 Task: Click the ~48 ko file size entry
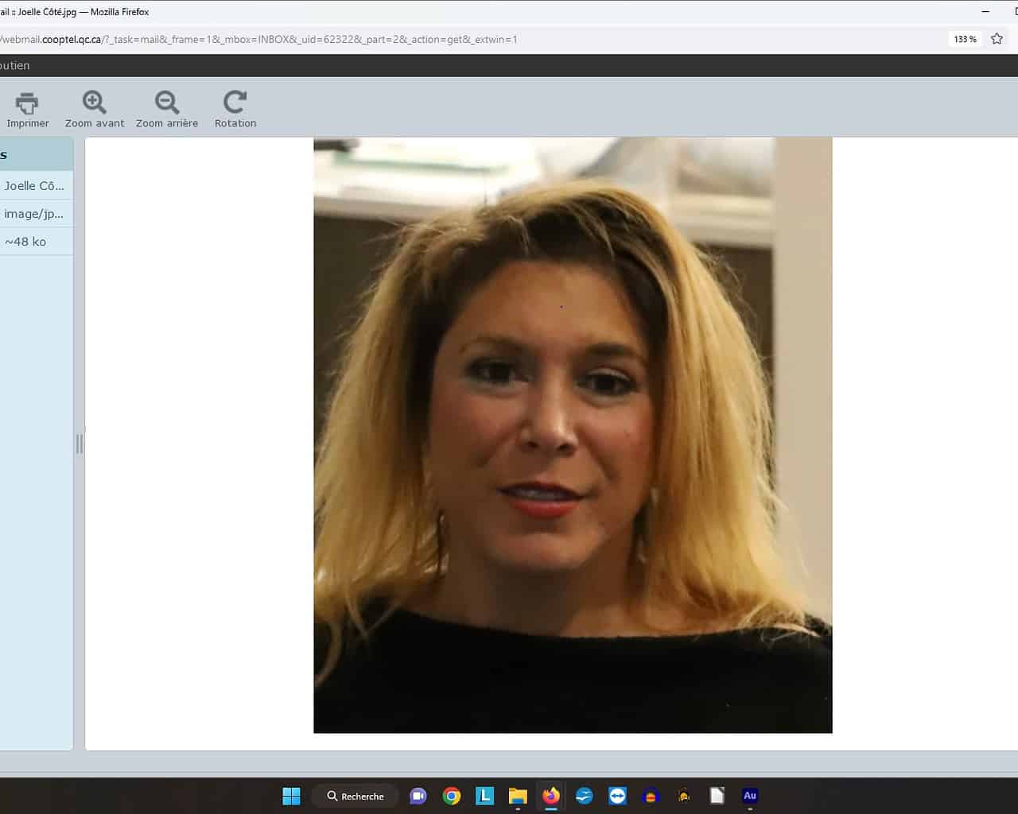tap(25, 242)
